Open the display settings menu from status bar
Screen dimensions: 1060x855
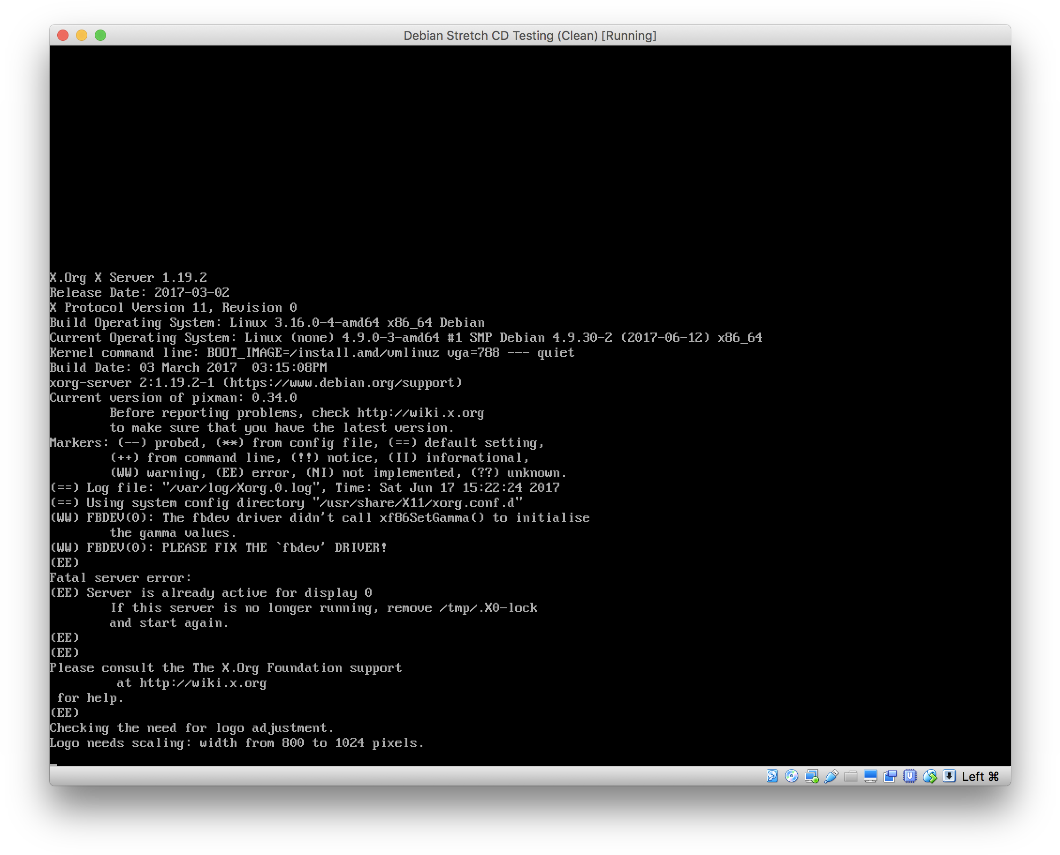(x=870, y=776)
